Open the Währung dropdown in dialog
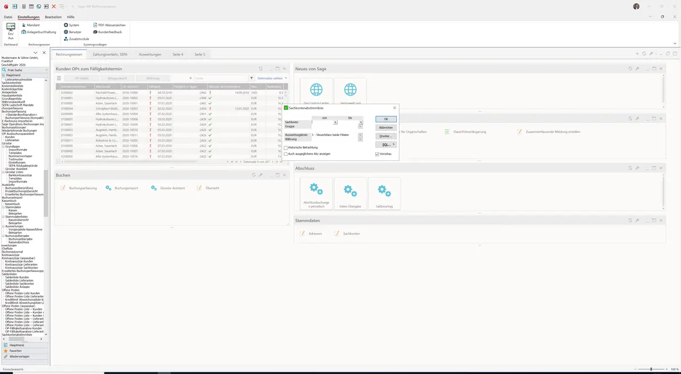The image size is (681, 374). 360,139
